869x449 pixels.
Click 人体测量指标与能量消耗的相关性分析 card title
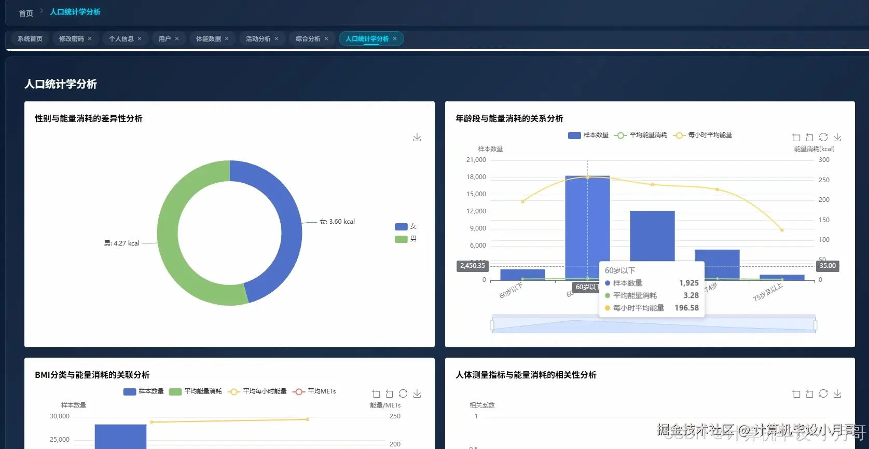point(526,375)
